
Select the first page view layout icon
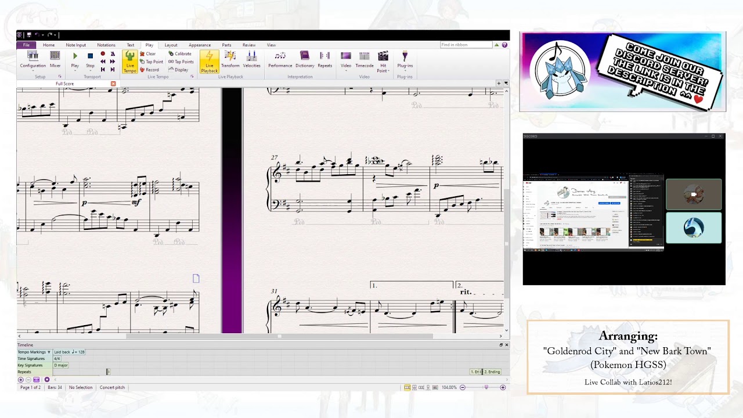(x=407, y=387)
